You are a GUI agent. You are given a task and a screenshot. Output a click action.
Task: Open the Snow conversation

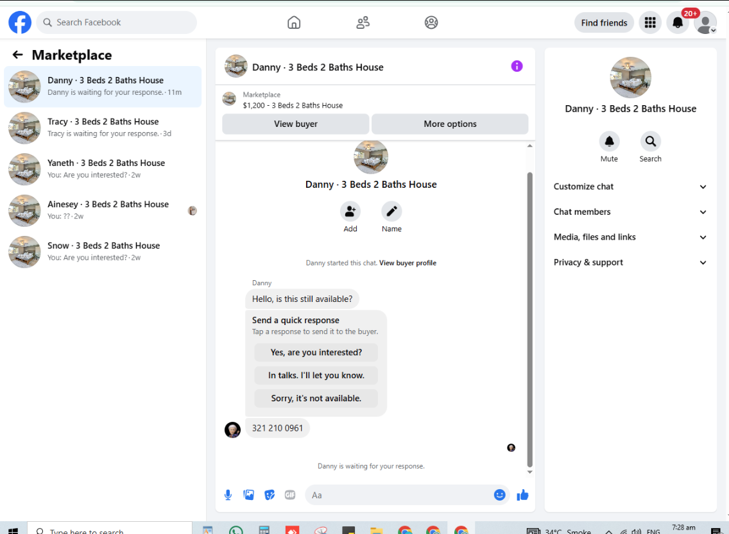pyautogui.click(x=103, y=252)
